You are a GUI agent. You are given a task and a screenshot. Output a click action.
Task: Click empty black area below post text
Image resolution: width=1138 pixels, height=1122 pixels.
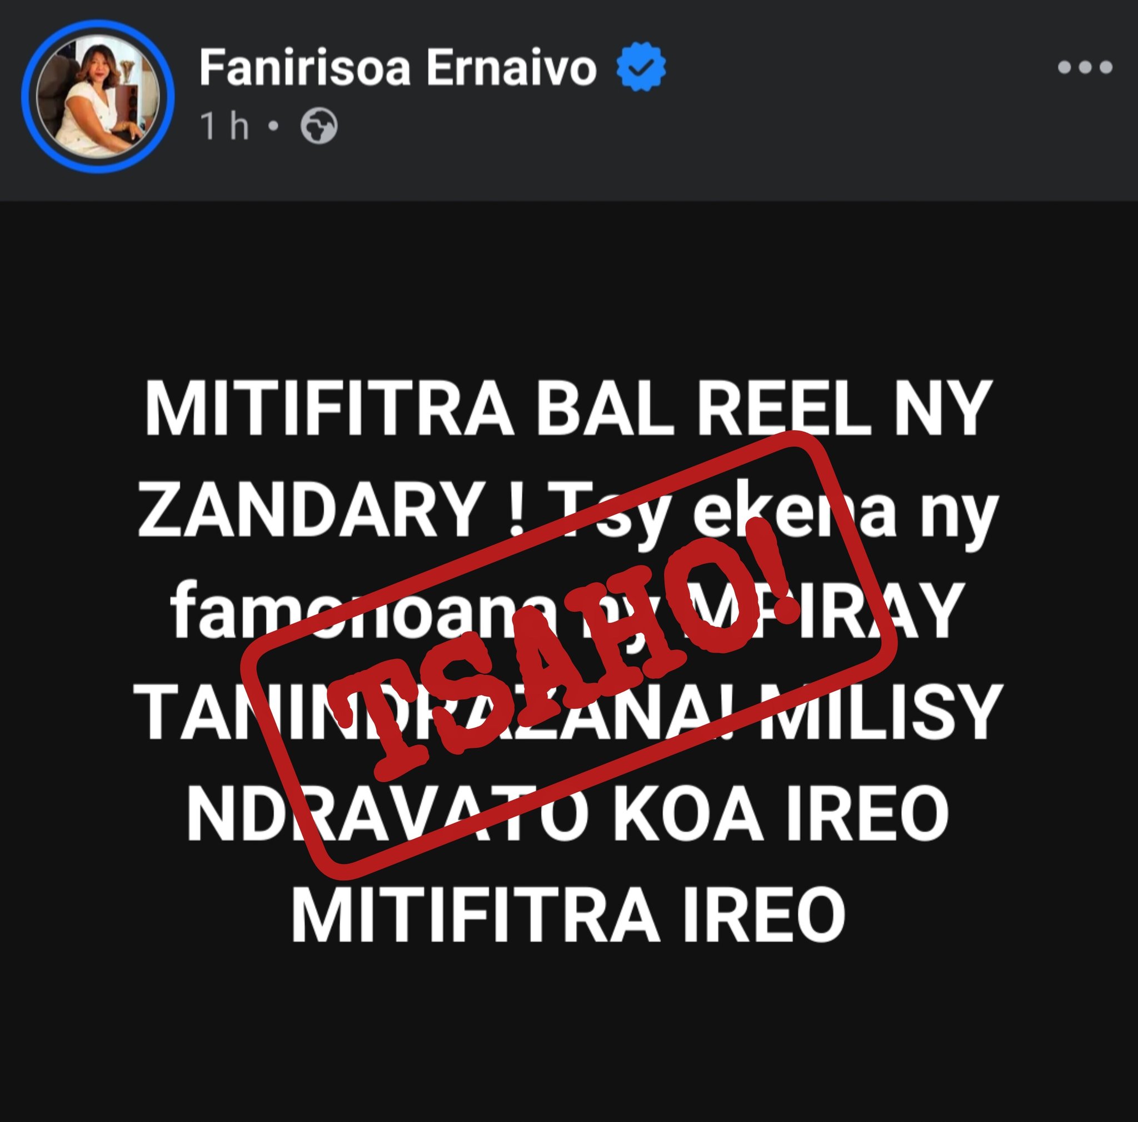[568, 1037]
